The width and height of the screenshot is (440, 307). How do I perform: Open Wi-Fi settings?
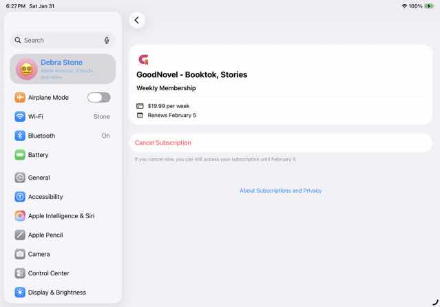tap(62, 117)
